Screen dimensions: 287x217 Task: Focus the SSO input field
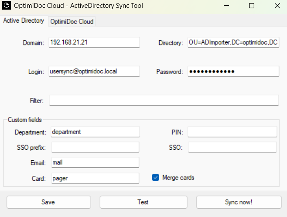[232, 147]
